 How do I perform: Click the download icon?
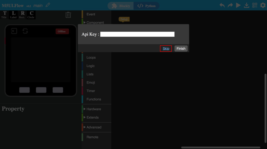click(x=246, y=5)
